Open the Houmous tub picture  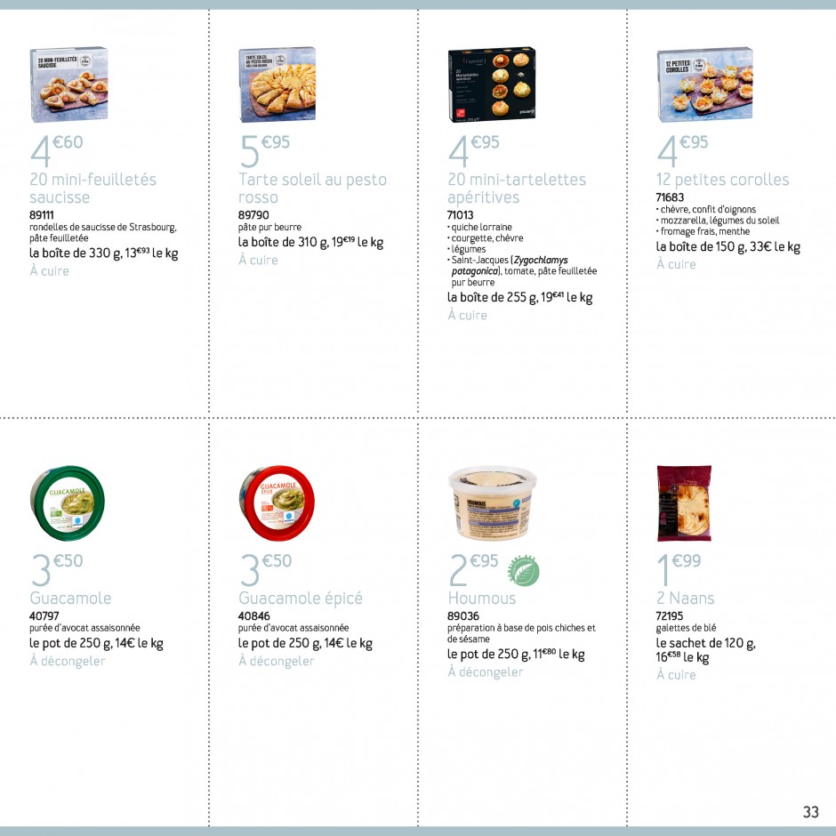click(492, 503)
